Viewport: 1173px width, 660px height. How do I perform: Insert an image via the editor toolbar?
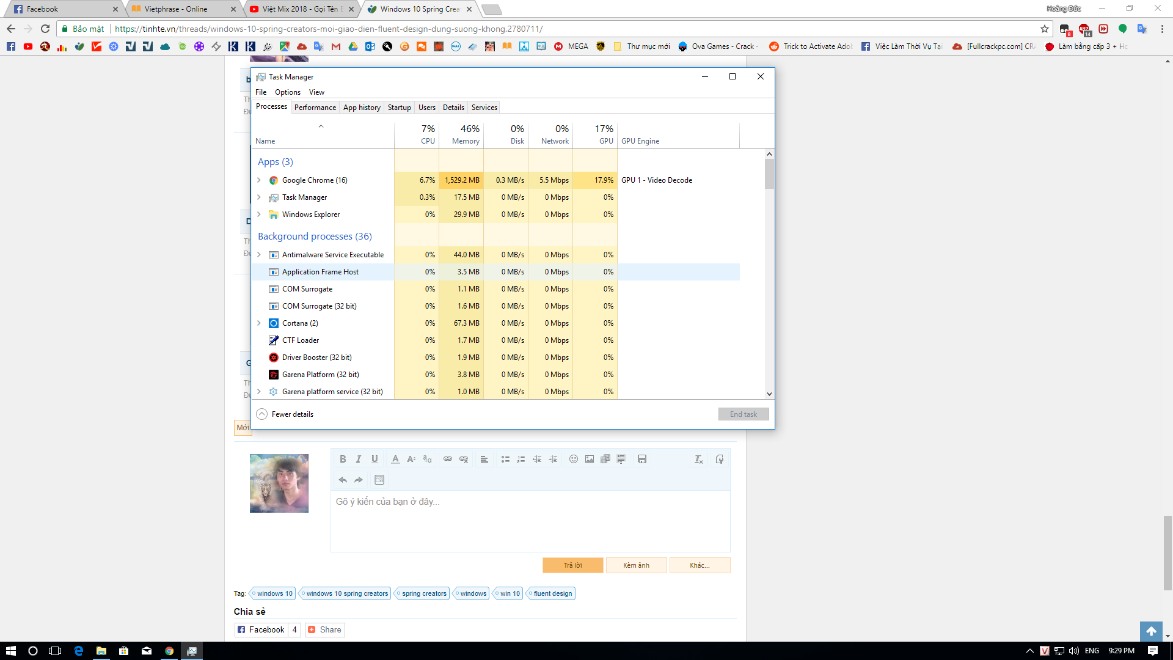point(590,459)
